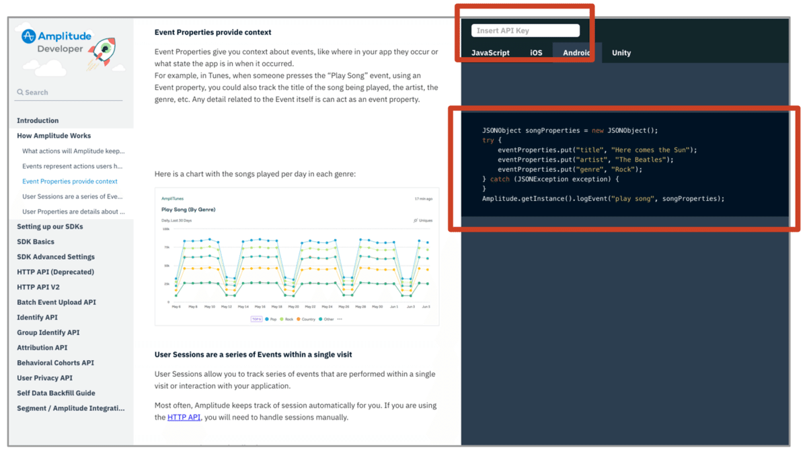Switch to the JavaScript code tab
This screenshot has width=807, height=454.
pyautogui.click(x=490, y=52)
